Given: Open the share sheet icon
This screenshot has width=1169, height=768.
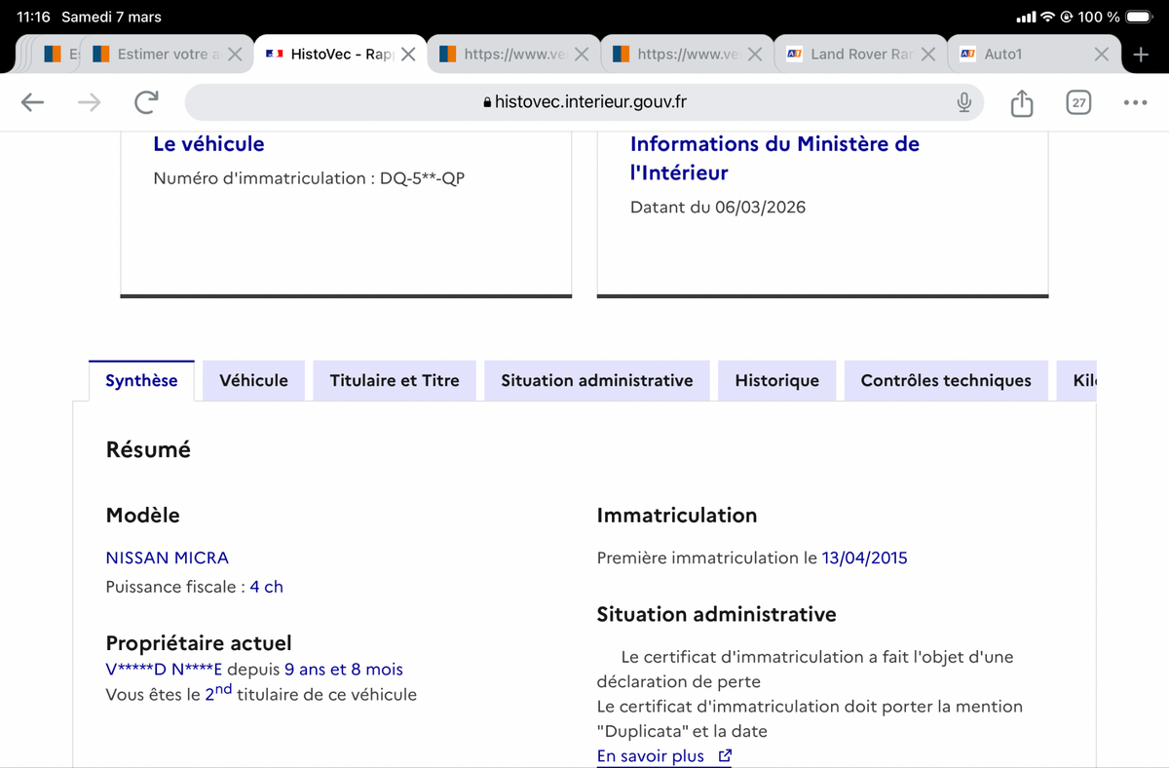Looking at the screenshot, I should [x=1021, y=102].
